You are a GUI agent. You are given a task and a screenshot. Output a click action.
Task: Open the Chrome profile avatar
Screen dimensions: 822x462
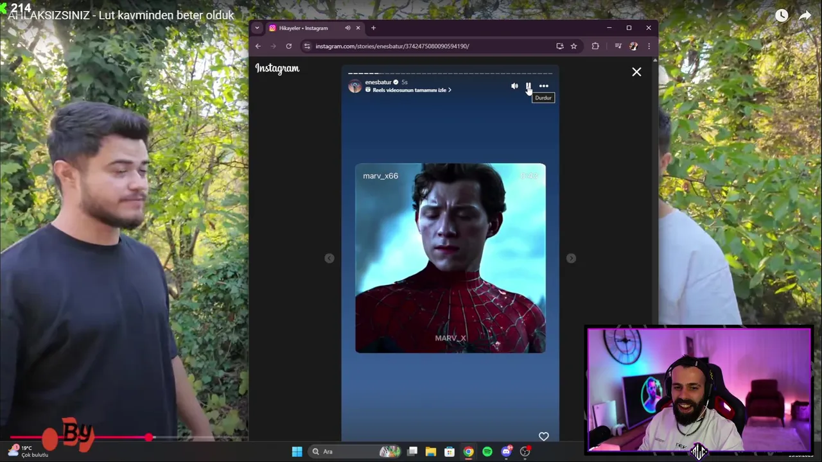634,46
